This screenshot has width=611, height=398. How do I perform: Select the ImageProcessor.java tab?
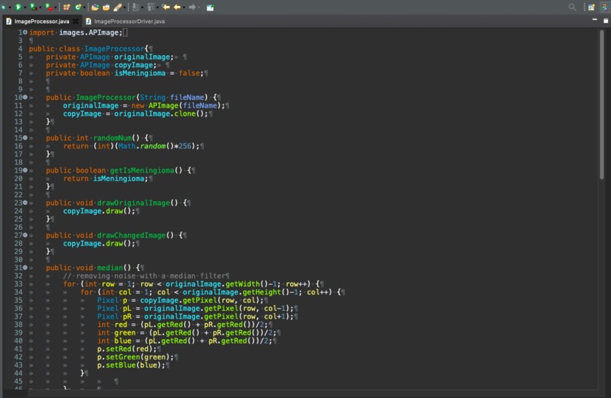coord(38,21)
